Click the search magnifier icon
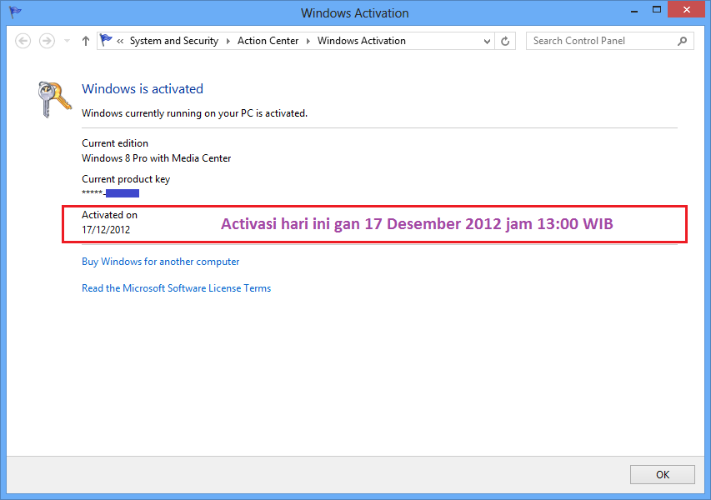 tap(682, 42)
